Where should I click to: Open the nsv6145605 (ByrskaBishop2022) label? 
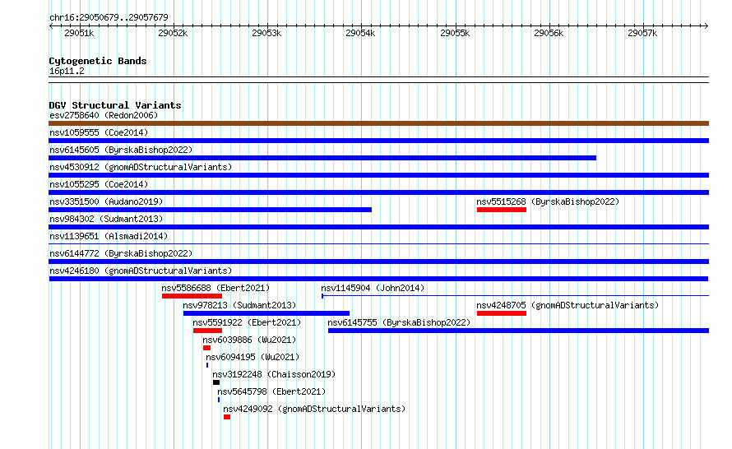(x=121, y=150)
